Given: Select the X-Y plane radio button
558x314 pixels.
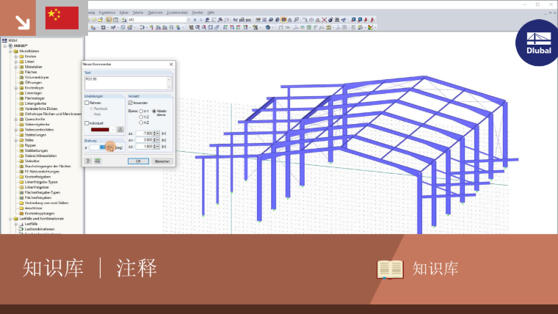Looking at the screenshot, I should [141, 112].
